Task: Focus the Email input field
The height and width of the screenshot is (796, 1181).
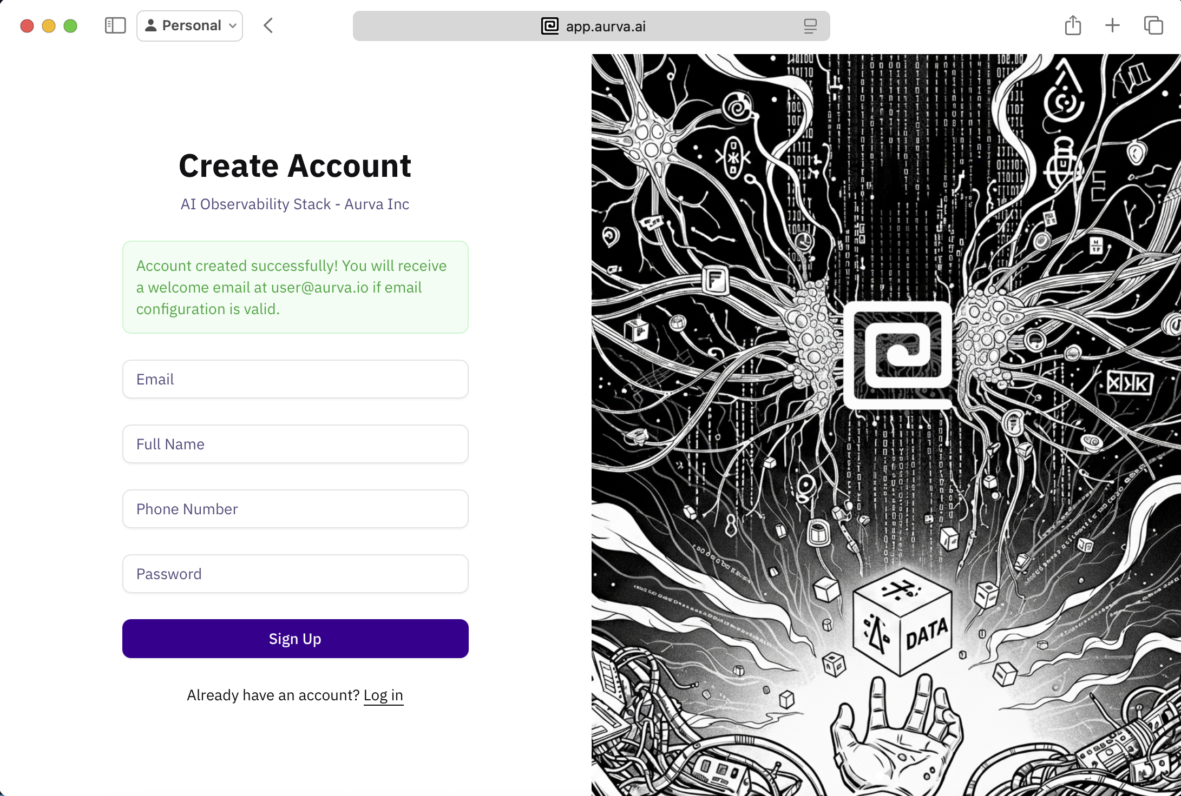Action: pos(295,379)
